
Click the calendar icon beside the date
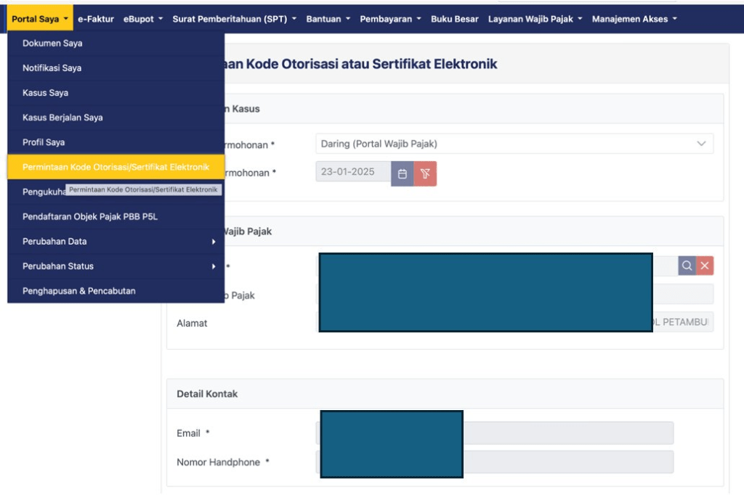click(x=402, y=173)
